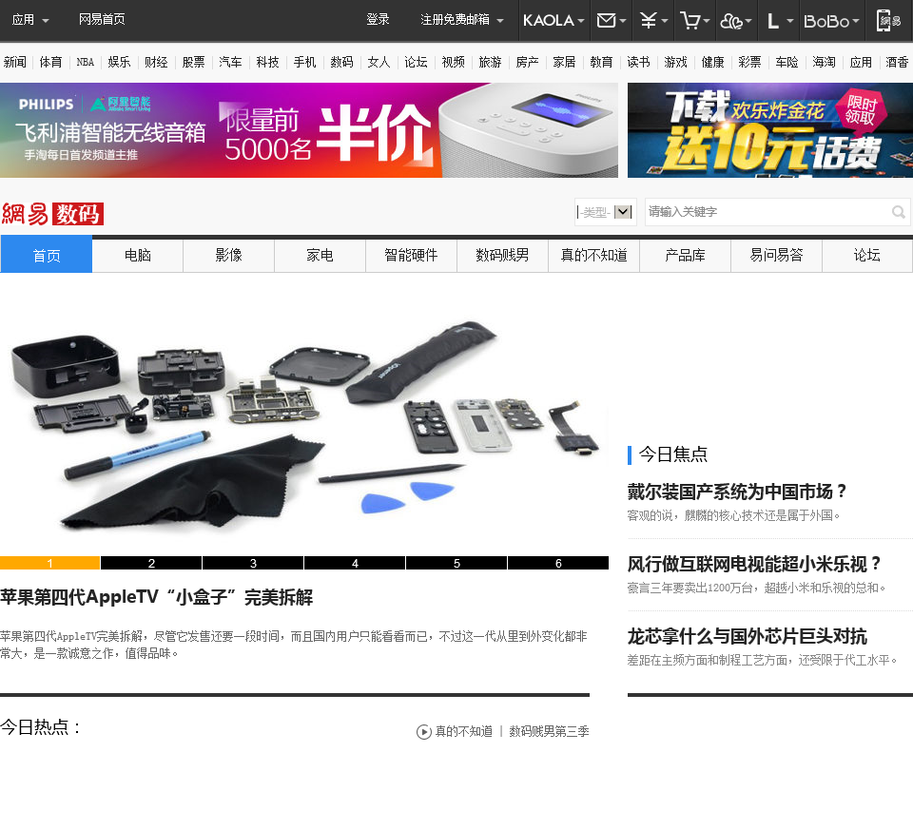Switch to the 真的不知道 tab
Screen dimensions: 913x830
pyautogui.click(x=593, y=255)
